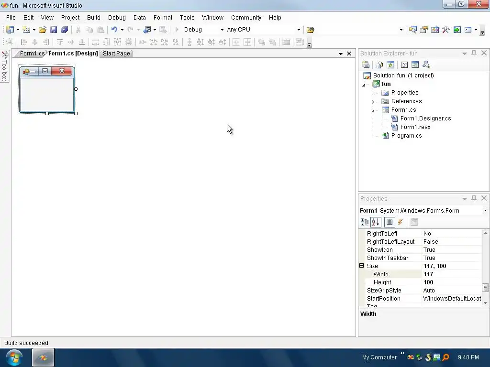This screenshot has width=490, height=367.
Task: Click Solution Explorer's Properties icon
Action: pyautogui.click(x=366, y=65)
